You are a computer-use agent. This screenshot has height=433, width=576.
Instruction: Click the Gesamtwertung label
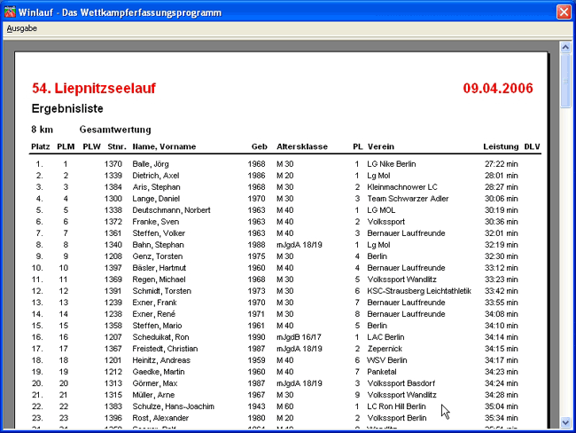115,130
